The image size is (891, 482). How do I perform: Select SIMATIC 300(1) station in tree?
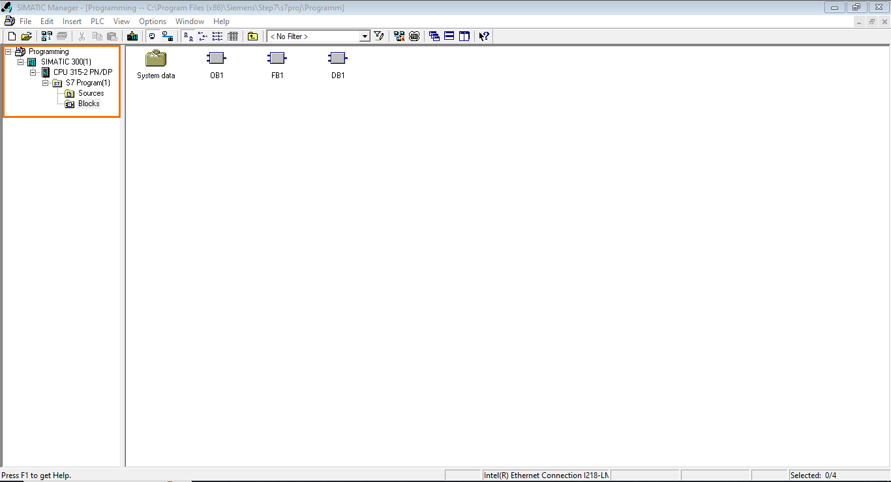point(66,62)
